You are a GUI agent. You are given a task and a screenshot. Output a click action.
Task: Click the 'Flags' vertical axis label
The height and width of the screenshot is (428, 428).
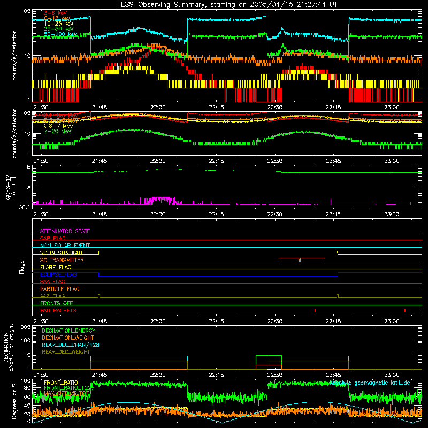[x=22, y=267]
